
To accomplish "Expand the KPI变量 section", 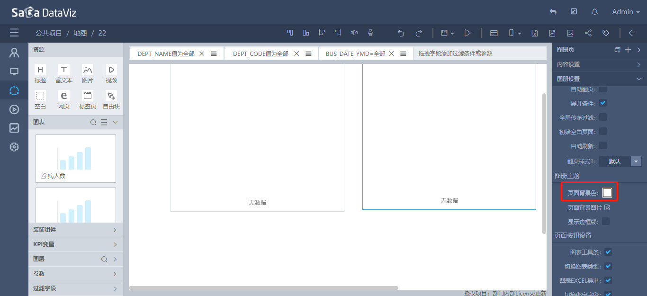I will pyautogui.click(x=76, y=244).
